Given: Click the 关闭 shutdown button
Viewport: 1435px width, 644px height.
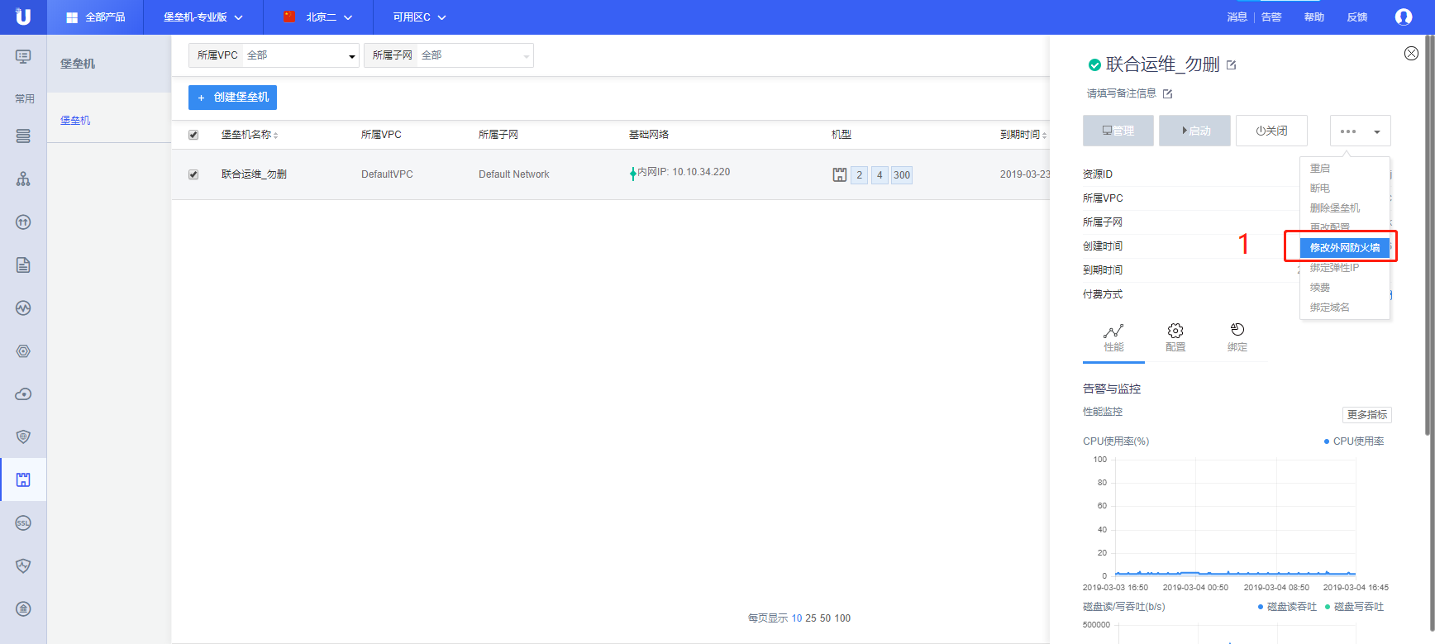Looking at the screenshot, I should click(1271, 131).
